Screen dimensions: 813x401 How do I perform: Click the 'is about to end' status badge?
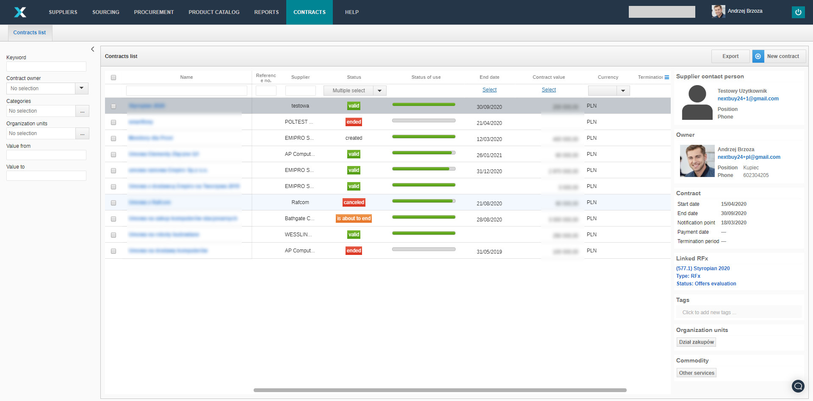coord(354,218)
